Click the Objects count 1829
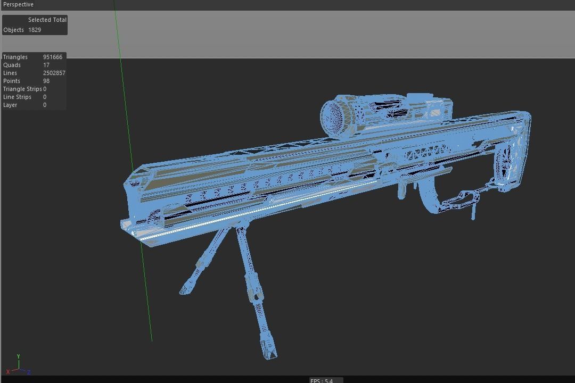 tap(35, 30)
